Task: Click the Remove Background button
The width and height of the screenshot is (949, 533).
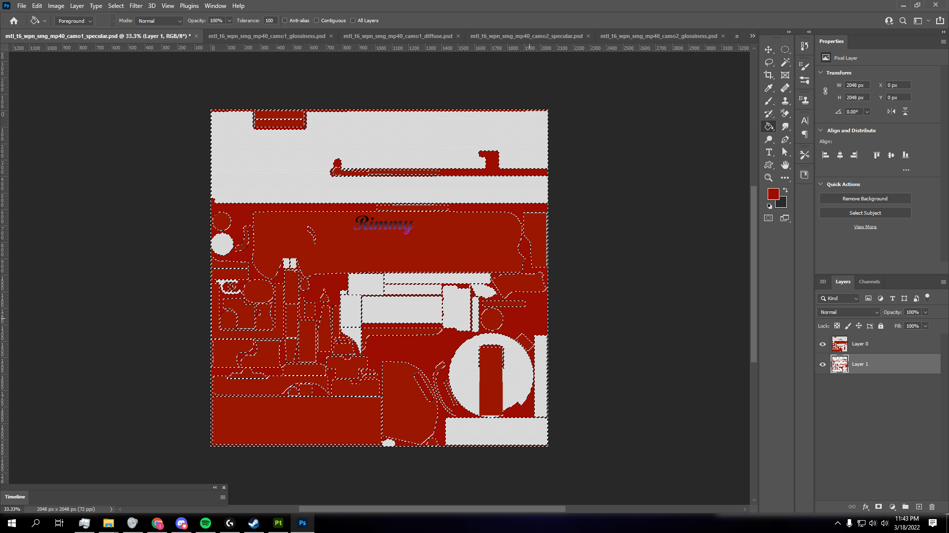Action: coord(865,198)
